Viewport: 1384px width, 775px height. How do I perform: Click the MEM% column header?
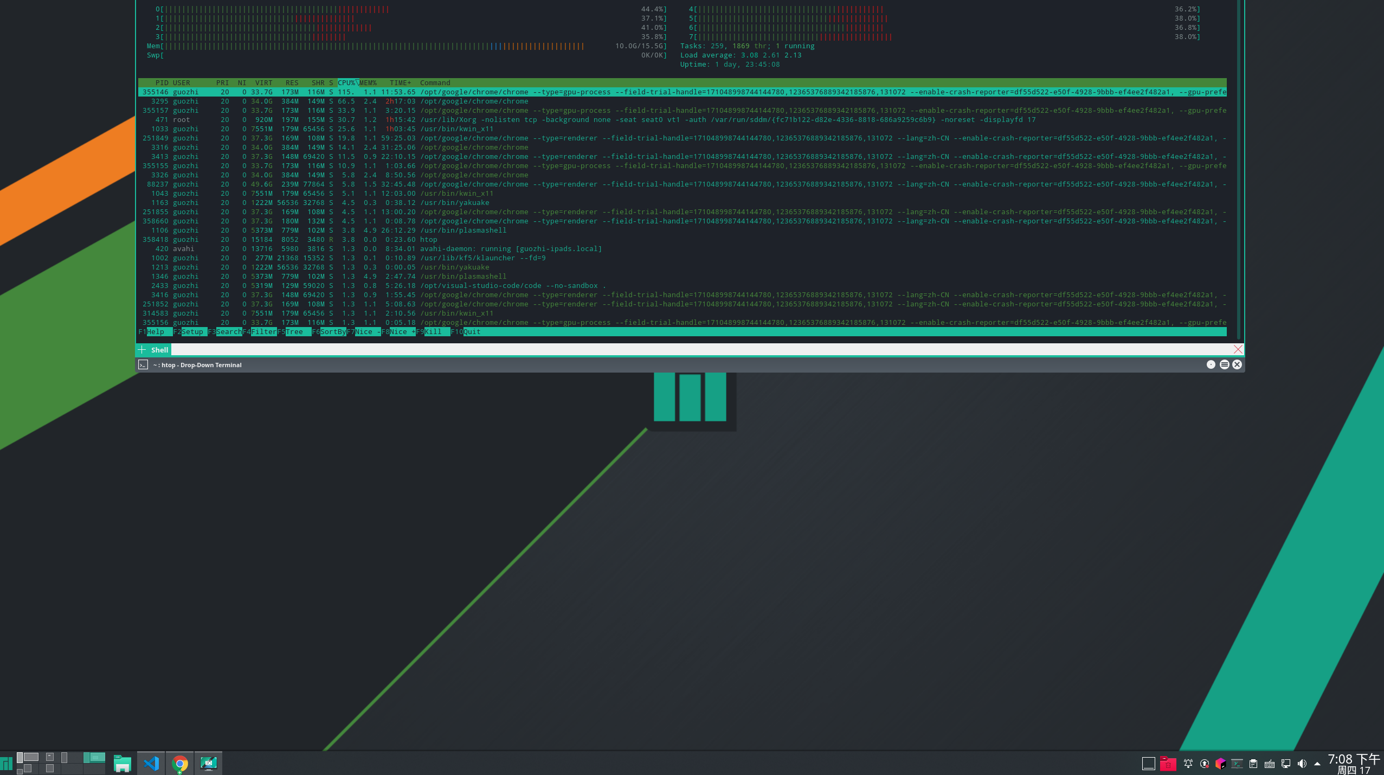point(368,83)
